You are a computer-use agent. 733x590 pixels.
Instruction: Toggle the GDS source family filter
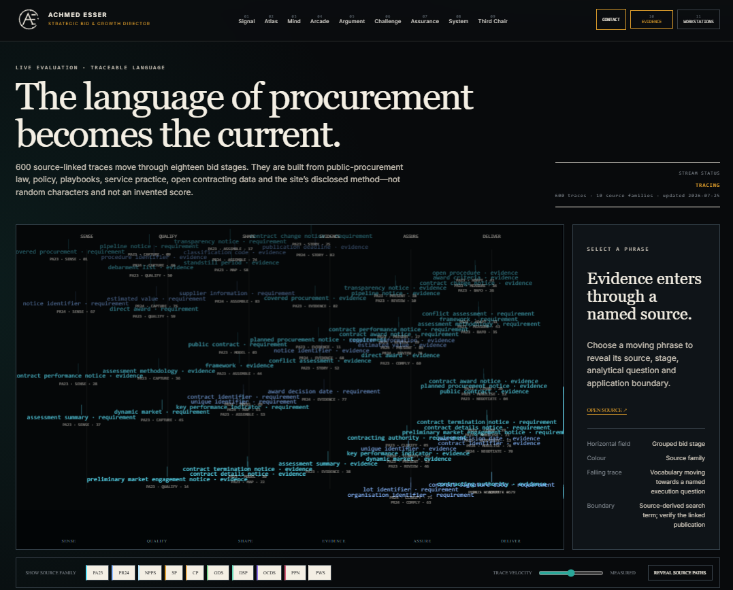(218, 573)
